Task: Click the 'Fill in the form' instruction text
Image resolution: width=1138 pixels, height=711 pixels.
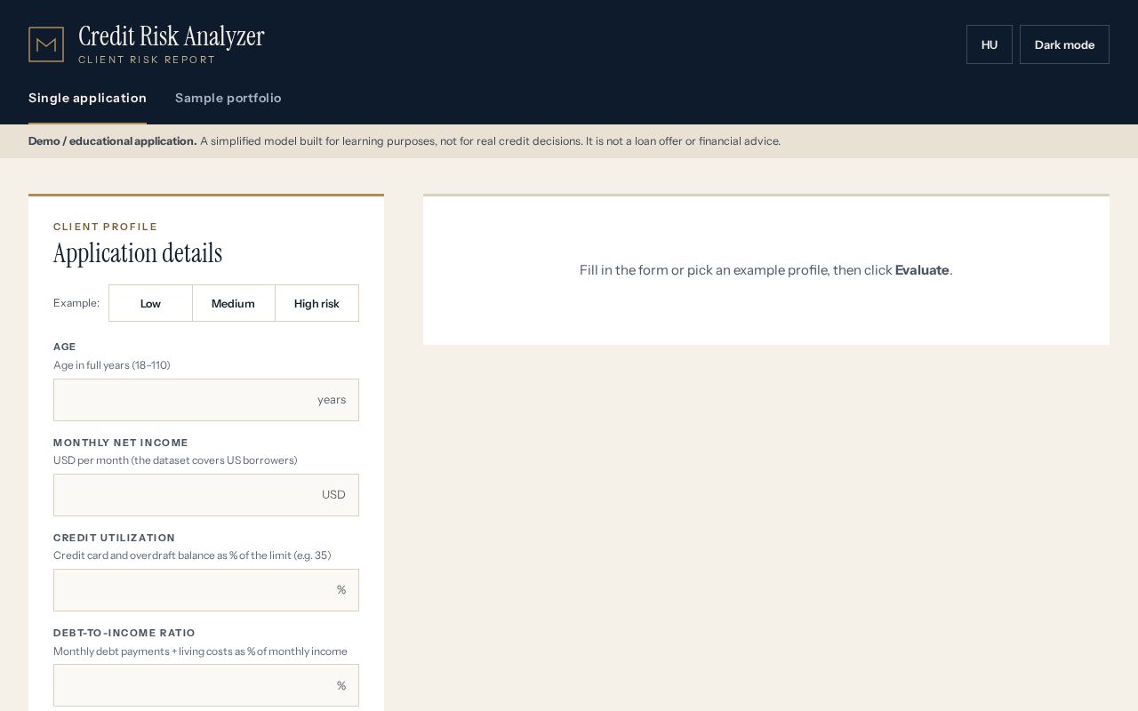Action: point(765,270)
